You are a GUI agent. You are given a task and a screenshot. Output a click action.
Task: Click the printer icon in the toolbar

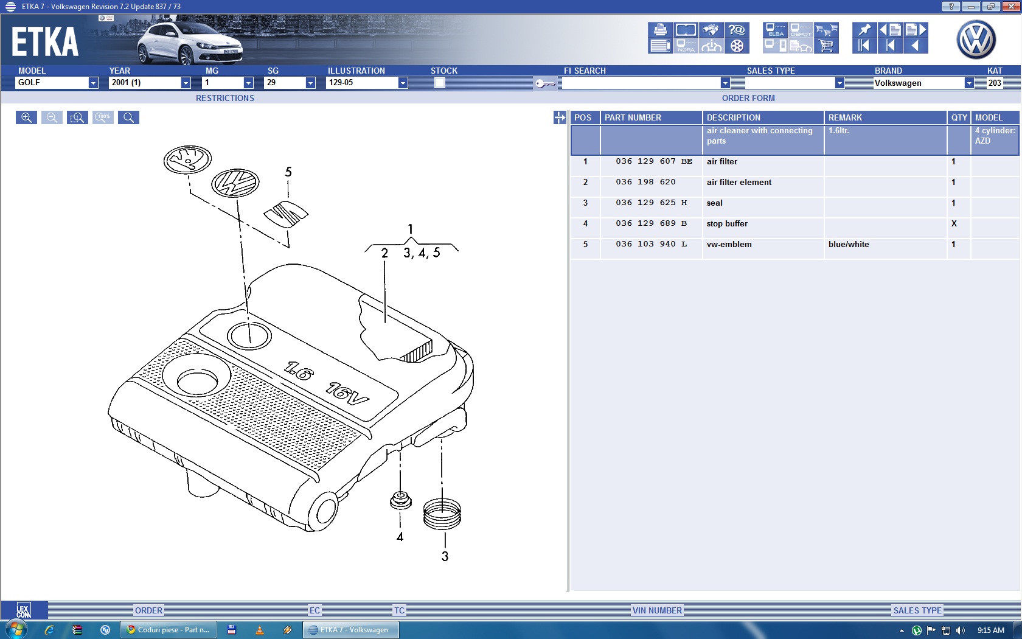pyautogui.click(x=660, y=30)
